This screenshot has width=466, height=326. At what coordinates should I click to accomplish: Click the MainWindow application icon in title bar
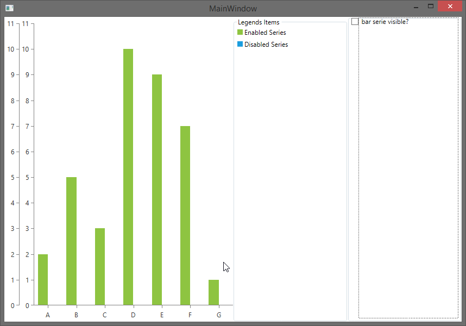pyautogui.click(x=10, y=8)
